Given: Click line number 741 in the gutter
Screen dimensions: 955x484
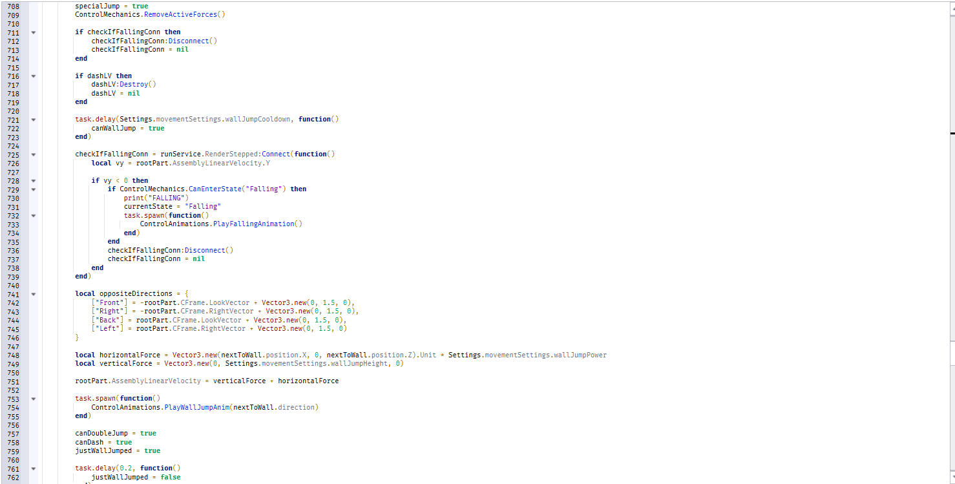Looking at the screenshot, I should pos(13,294).
